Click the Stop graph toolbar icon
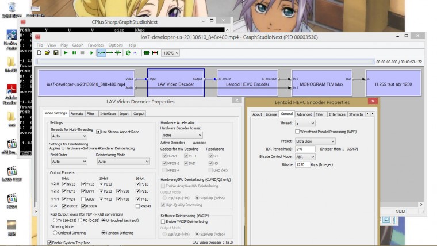 (x=83, y=53)
